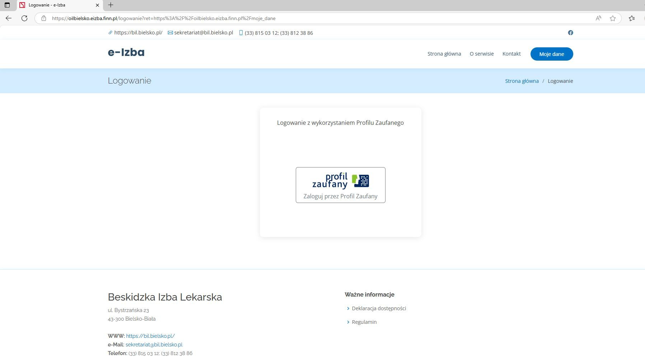Open Deklaracja dostępności link
645x364 pixels.
click(x=379, y=308)
